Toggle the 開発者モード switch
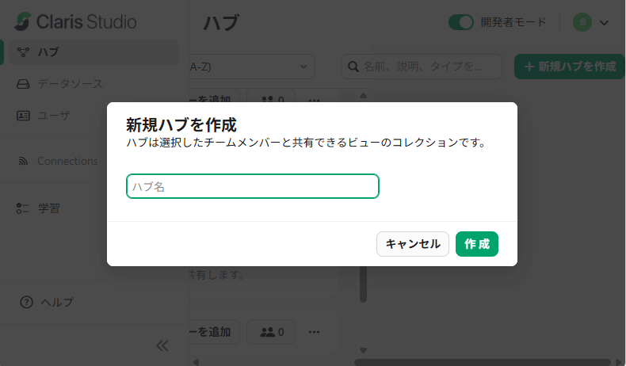Image resolution: width=626 pixels, height=366 pixels. coord(460,22)
